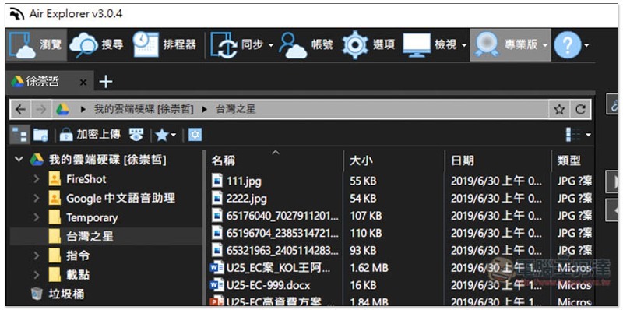Image resolution: width=623 pixels, height=310 pixels.
Task: Select Google 中文語音助理 folder in tree
Action: pos(111,198)
